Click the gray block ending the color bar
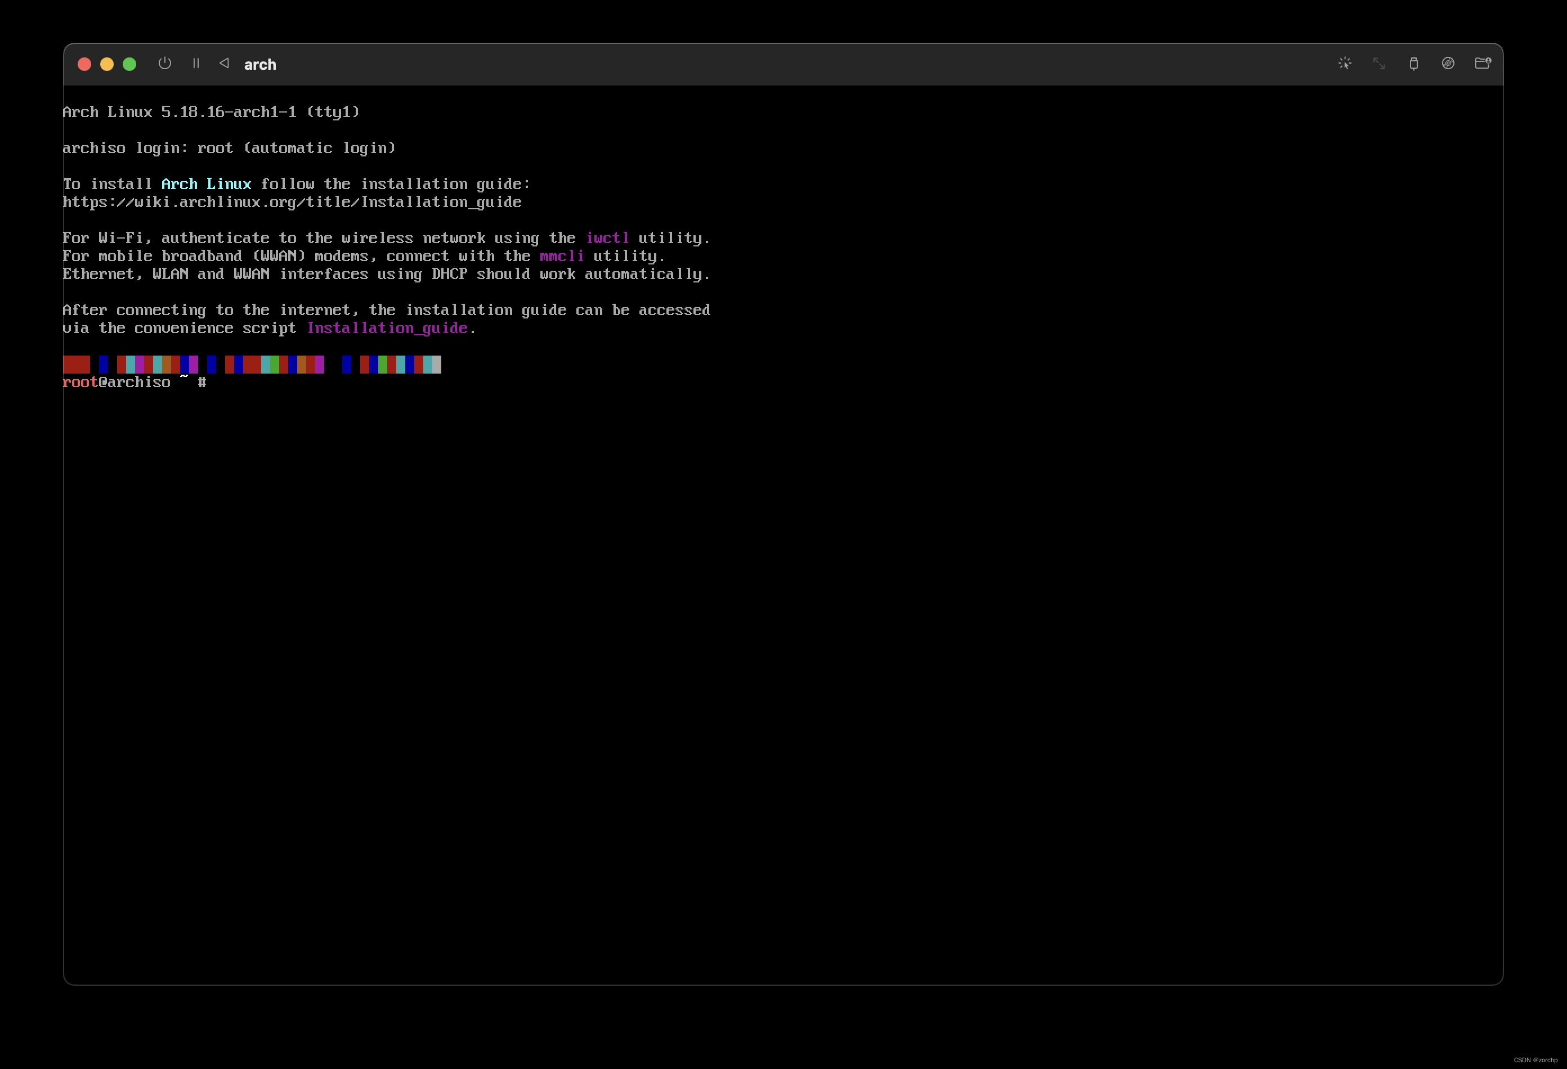1567x1069 pixels. 437,365
